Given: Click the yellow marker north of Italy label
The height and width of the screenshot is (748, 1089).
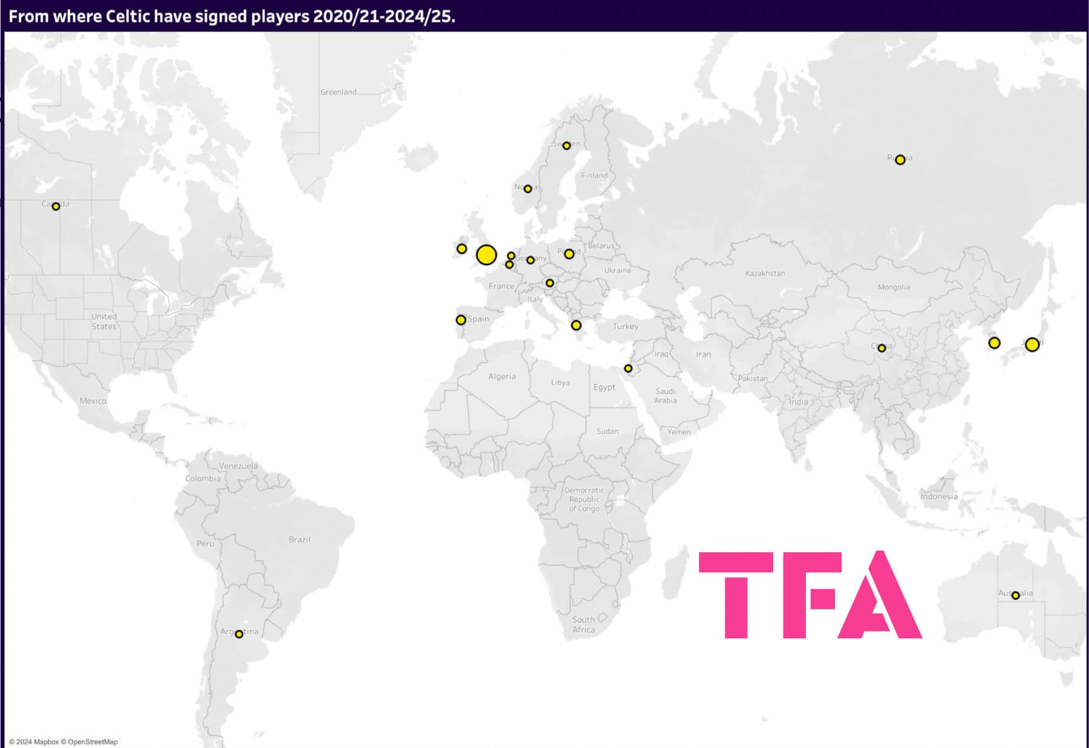Looking at the screenshot, I should (549, 283).
